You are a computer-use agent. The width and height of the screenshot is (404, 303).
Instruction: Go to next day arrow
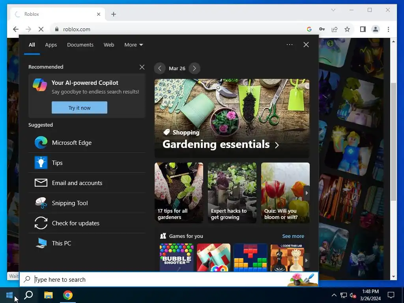click(195, 68)
